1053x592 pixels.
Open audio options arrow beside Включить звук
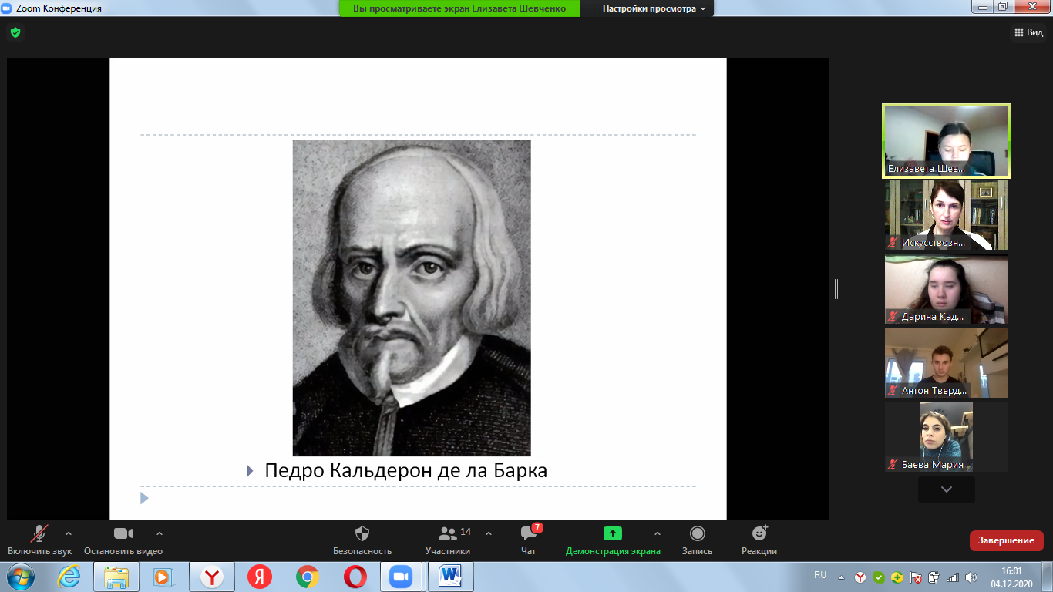click(69, 533)
